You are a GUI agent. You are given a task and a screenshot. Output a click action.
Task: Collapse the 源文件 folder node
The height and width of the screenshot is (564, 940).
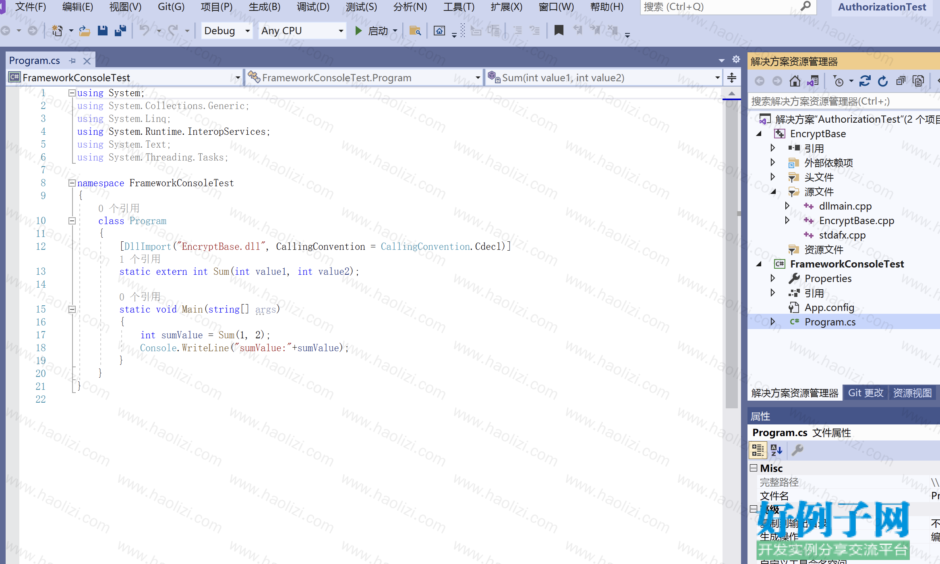(x=773, y=191)
